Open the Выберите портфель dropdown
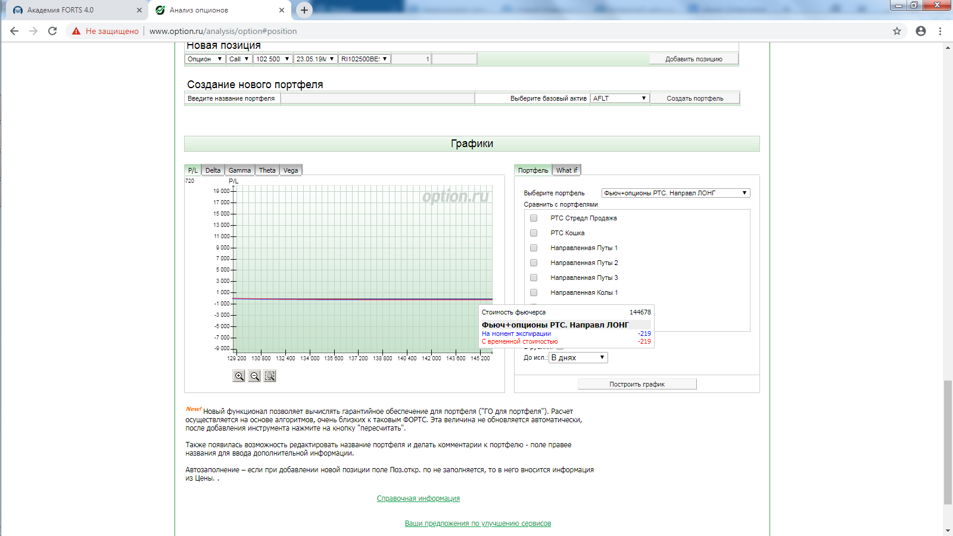The height and width of the screenshot is (536, 953). tap(675, 193)
